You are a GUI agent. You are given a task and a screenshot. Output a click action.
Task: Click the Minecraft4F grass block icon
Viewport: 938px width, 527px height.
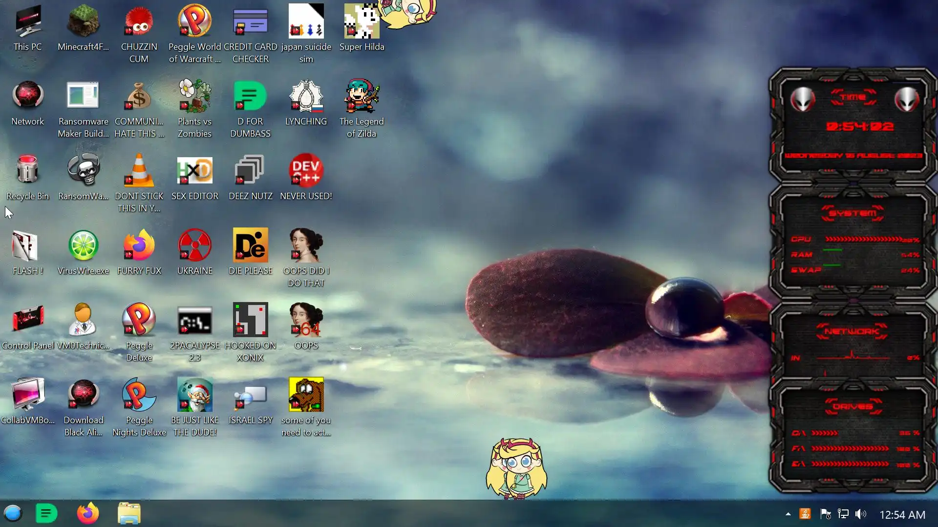coord(83,22)
